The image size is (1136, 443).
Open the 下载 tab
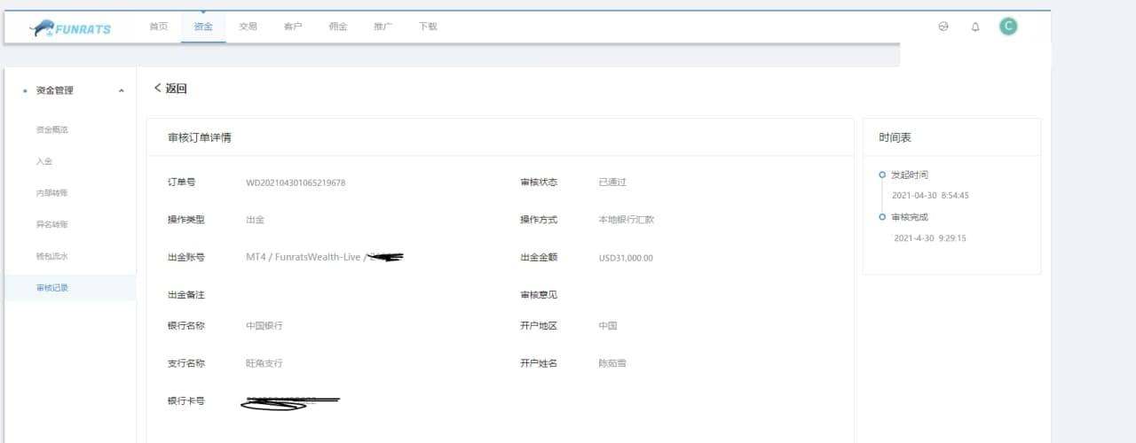tap(428, 27)
